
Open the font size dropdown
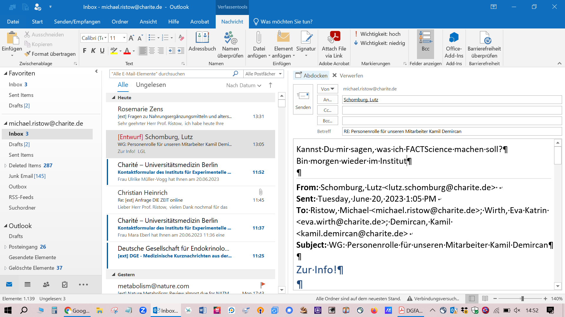(124, 38)
